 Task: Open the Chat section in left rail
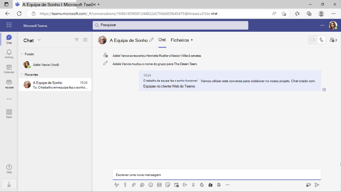[x=9, y=39]
